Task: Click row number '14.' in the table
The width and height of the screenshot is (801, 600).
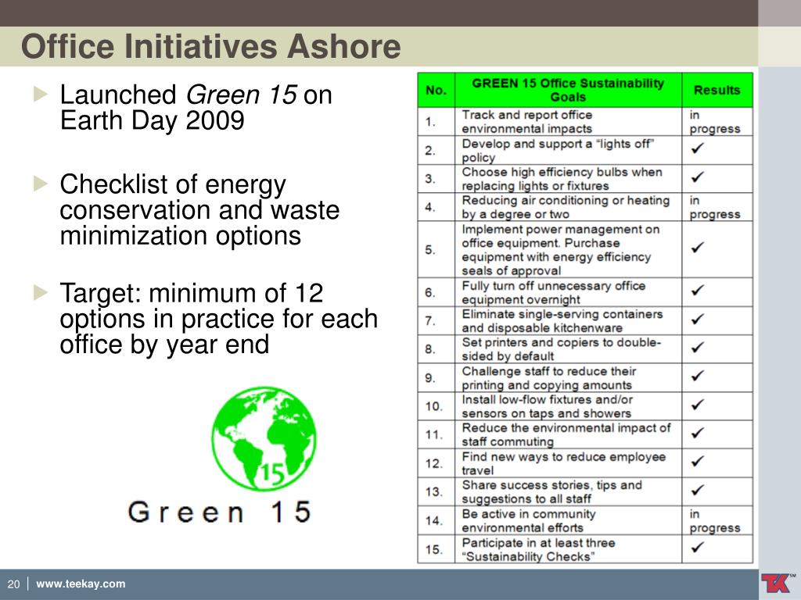Action: [x=433, y=521]
